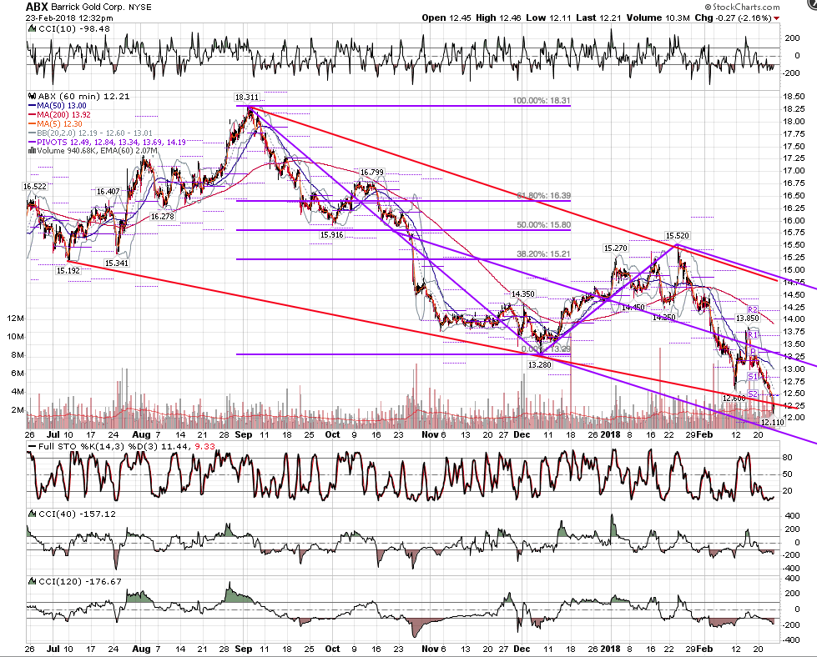Screen dimensions: 817x657
Task: Click the Volume bars icon in legend
Action: point(31,151)
